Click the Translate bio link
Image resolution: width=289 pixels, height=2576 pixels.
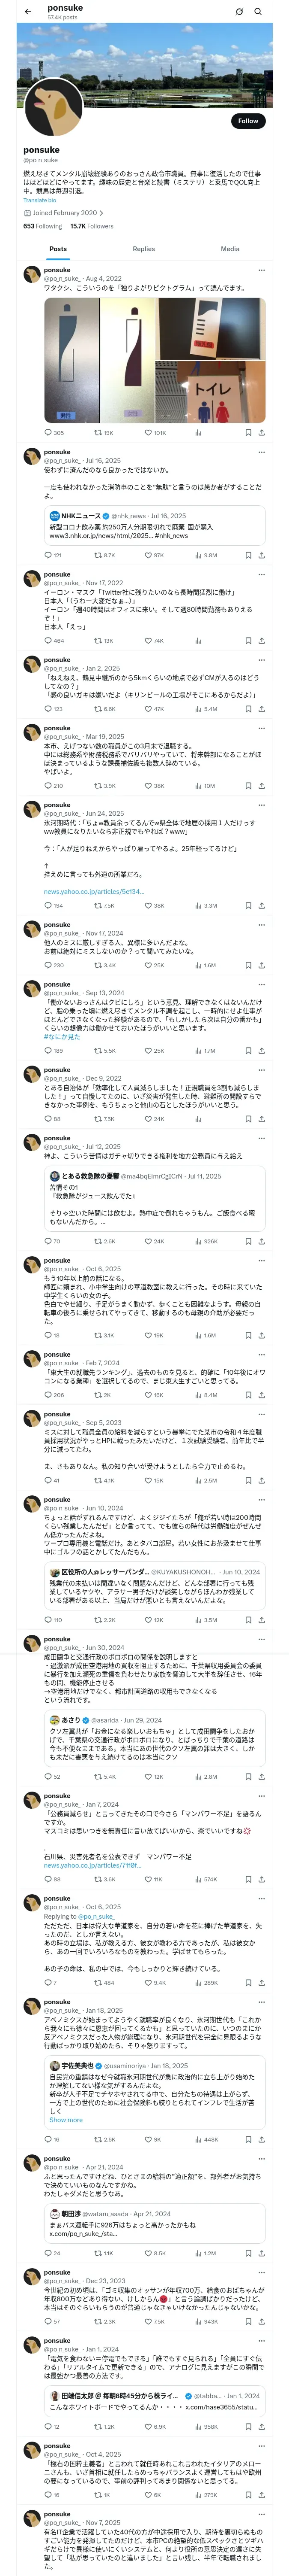(x=40, y=200)
